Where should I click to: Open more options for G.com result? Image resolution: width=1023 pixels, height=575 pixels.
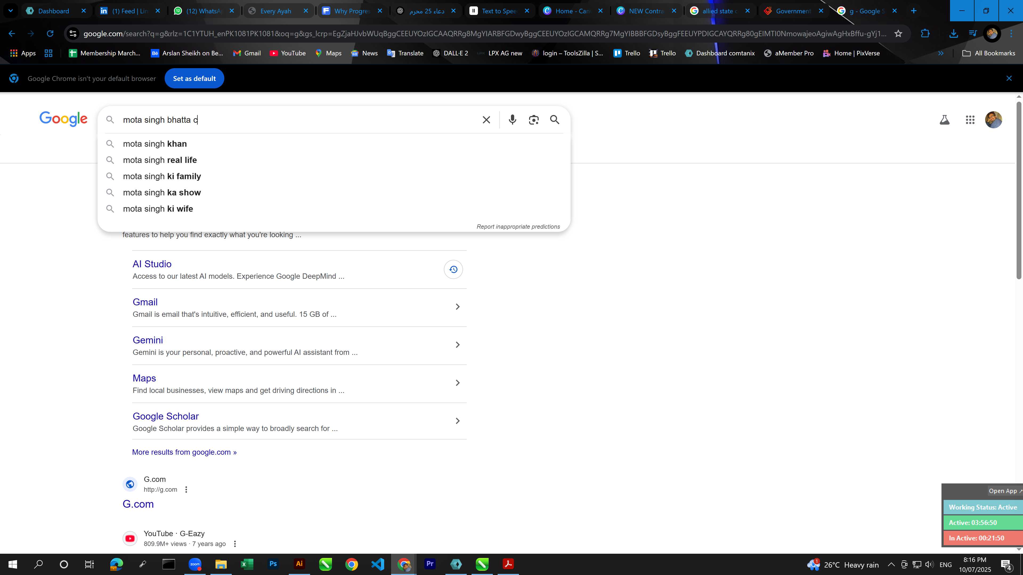(x=186, y=490)
